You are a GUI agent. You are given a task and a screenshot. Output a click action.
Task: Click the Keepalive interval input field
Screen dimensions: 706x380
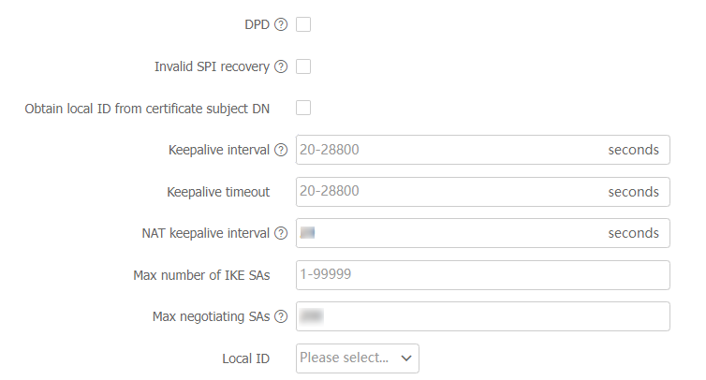tap(449, 150)
